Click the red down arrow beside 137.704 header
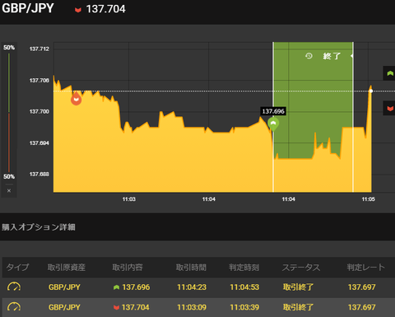Viewport: 395px width, 317px height. click(78, 10)
